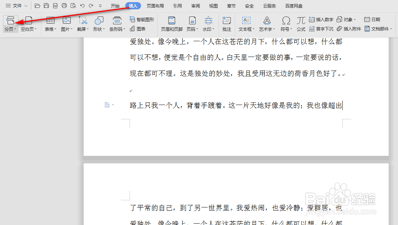Switch to the 云服务 tab
398x225 pixels.
point(269,6)
